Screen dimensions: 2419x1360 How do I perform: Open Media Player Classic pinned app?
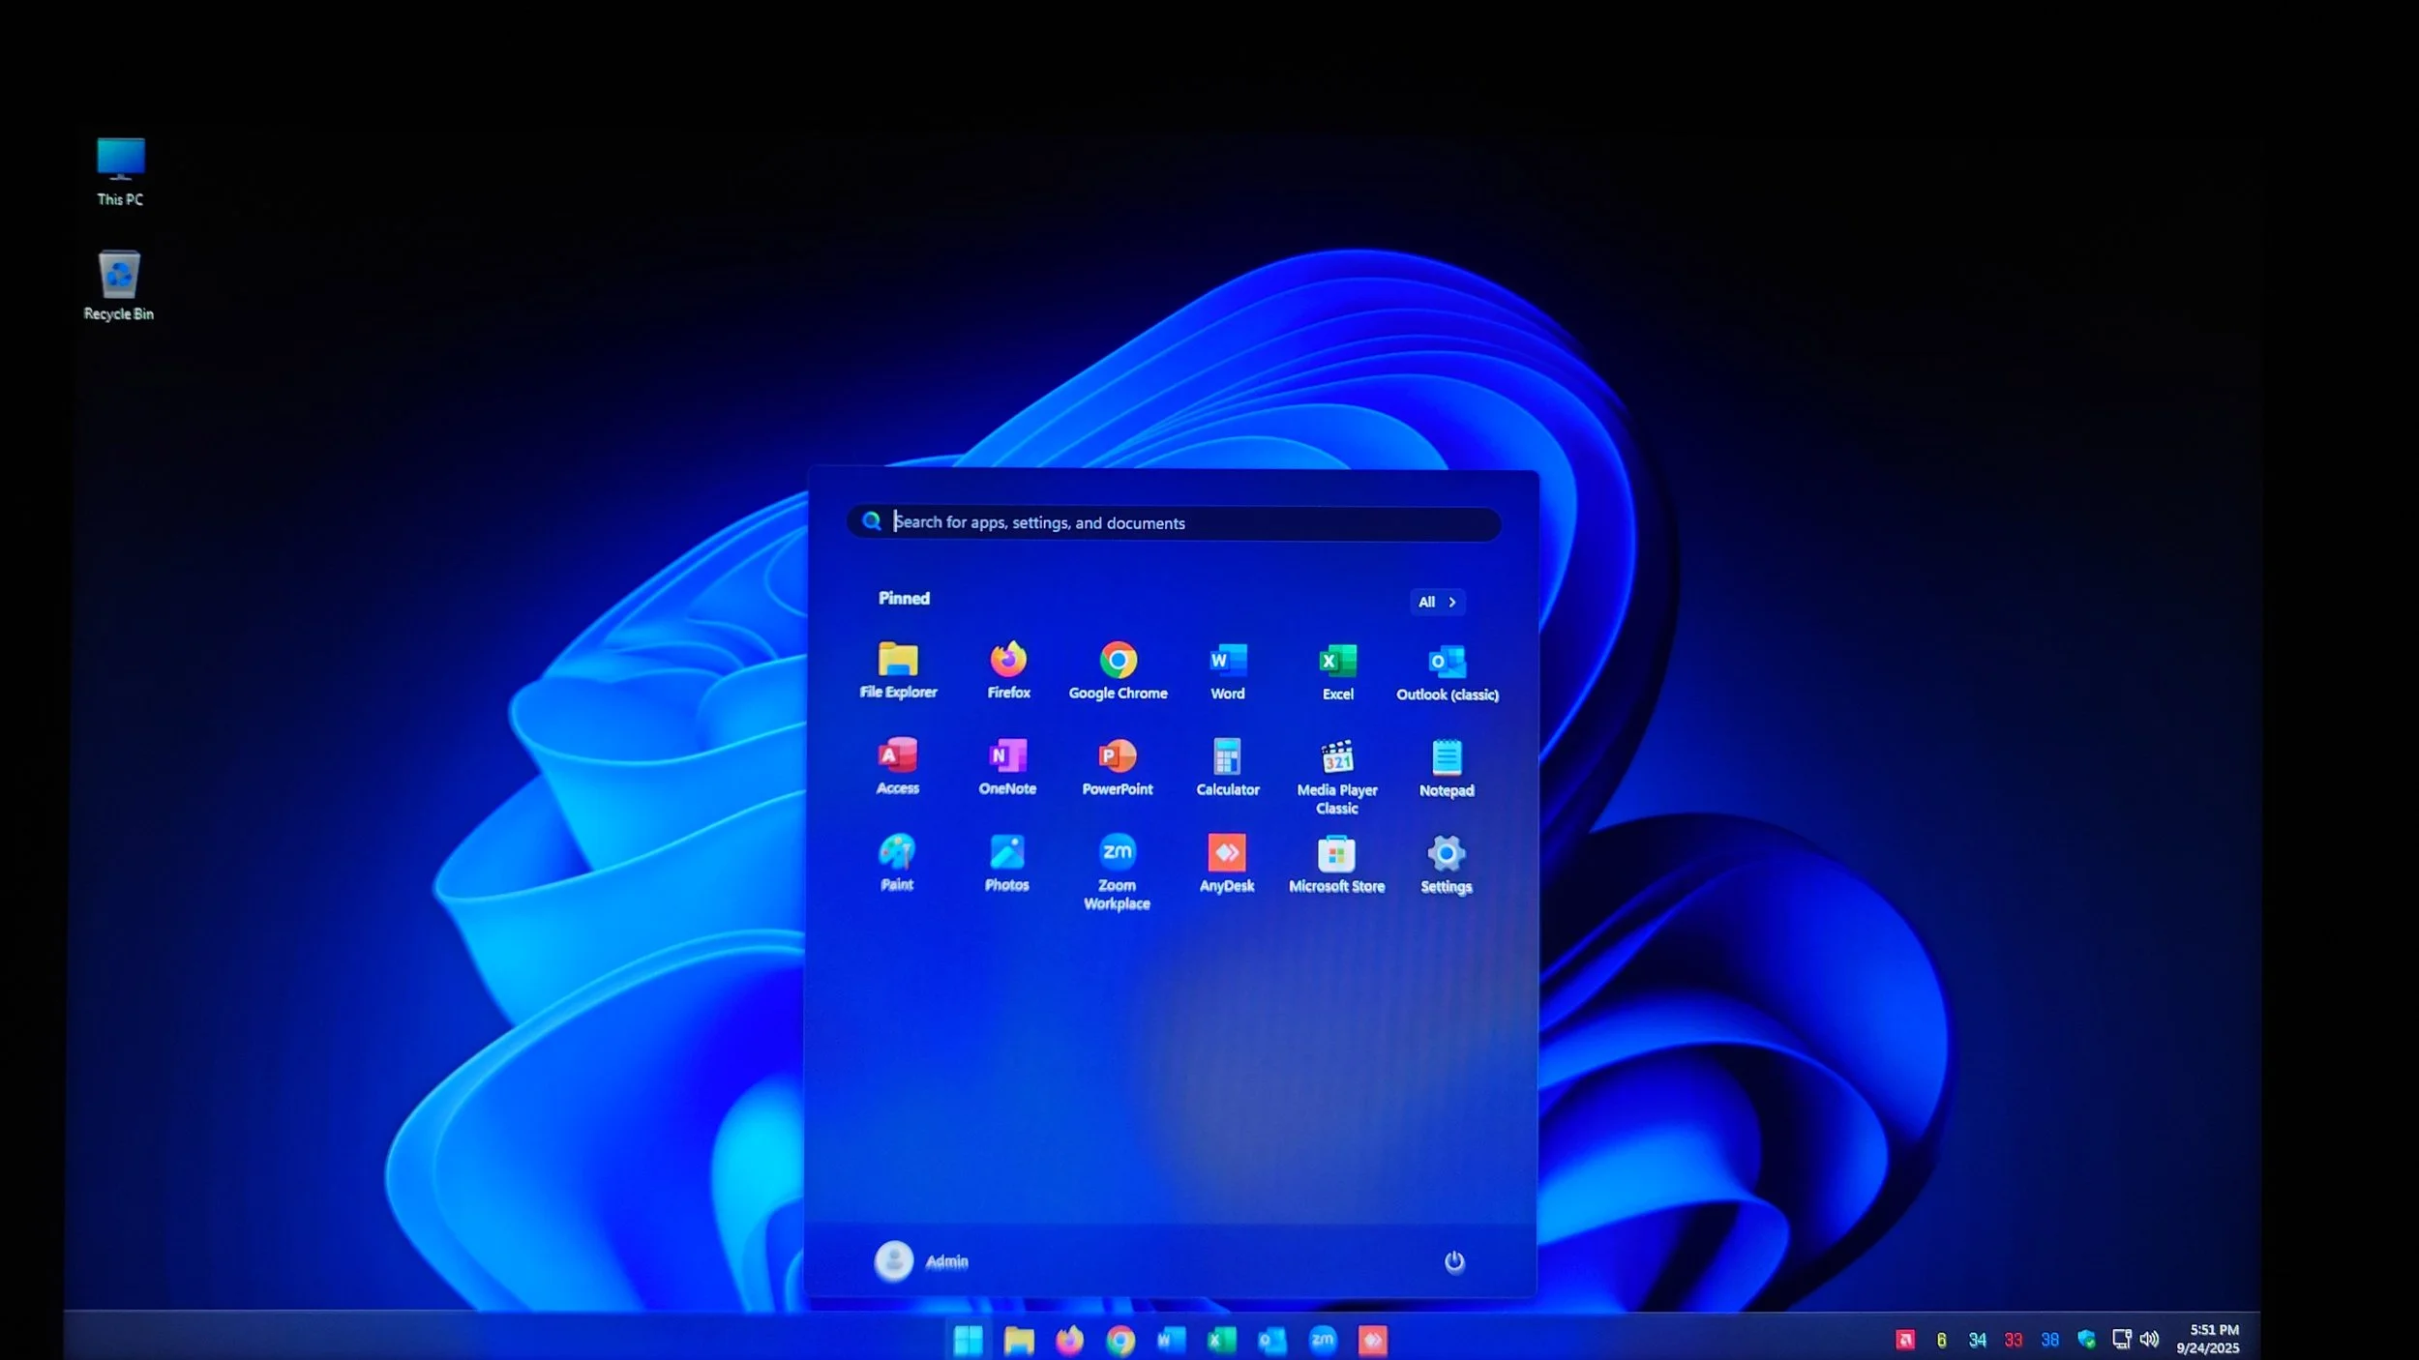1336,757
